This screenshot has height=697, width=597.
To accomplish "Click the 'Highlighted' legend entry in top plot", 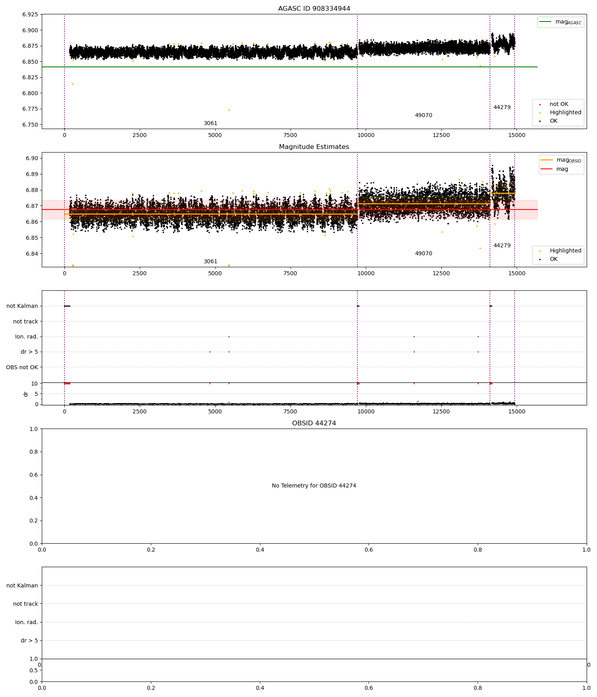I will [566, 113].
